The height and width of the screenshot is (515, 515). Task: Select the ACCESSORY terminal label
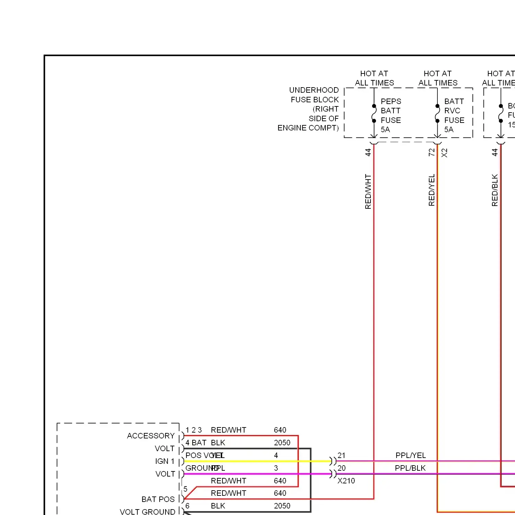[x=151, y=436]
